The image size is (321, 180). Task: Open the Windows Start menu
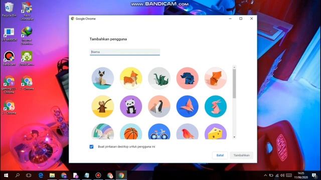[x=6, y=175]
